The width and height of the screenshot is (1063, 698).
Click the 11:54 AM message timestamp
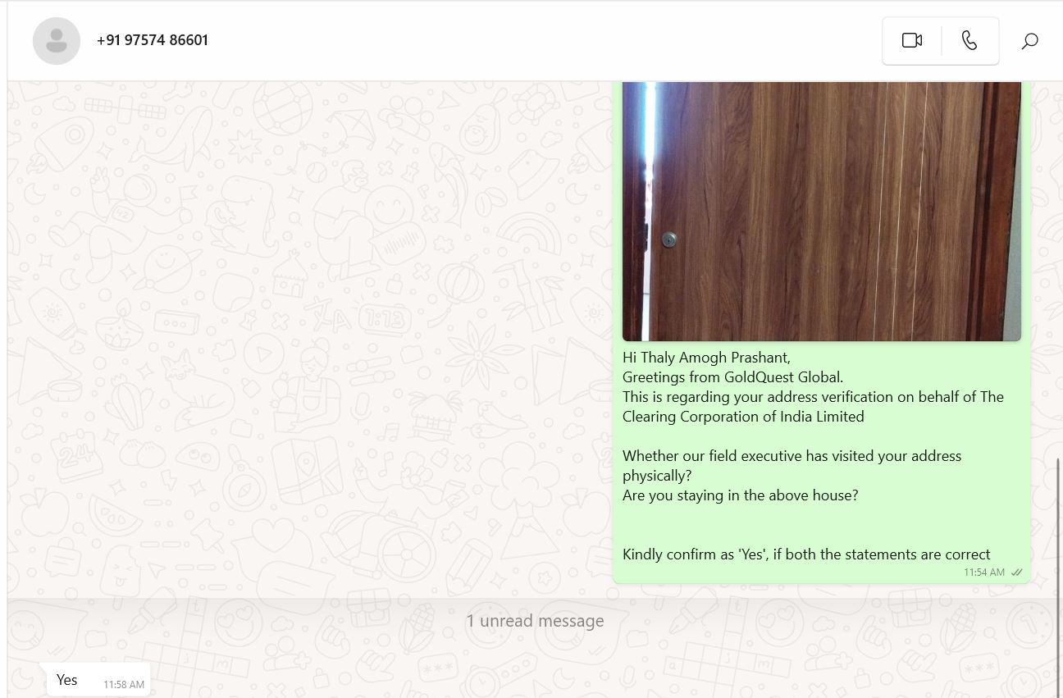pyautogui.click(x=984, y=573)
